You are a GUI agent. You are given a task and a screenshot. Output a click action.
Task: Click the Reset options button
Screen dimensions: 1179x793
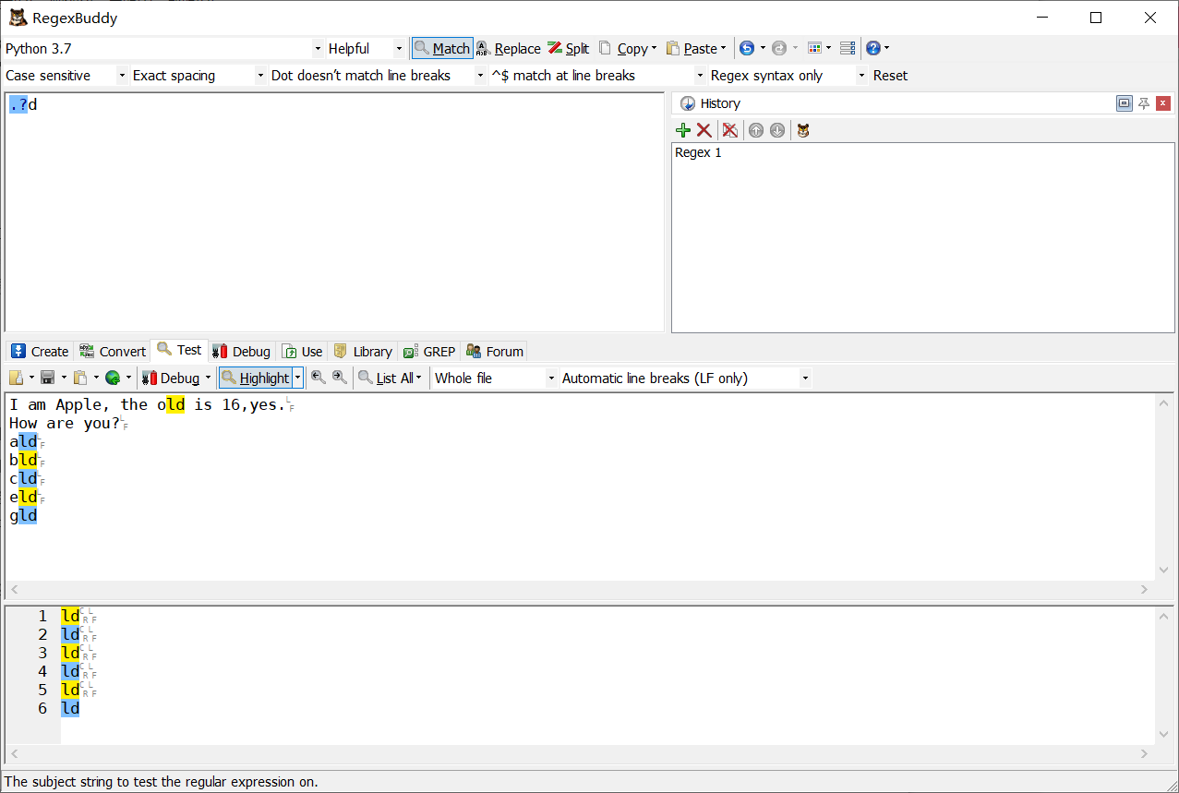[x=890, y=76]
